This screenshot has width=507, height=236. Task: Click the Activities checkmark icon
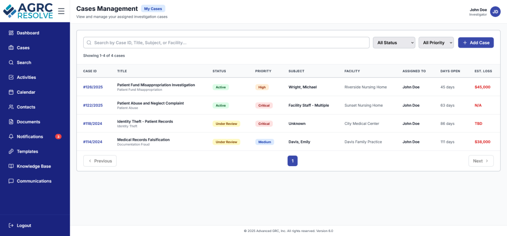pyautogui.click(x=11, y=77)
